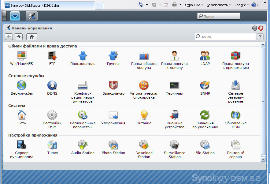The width and height of the screenshot is (270, 184).
Task: Click the scrollbar up arrow
Action: [x=263, y=45]
